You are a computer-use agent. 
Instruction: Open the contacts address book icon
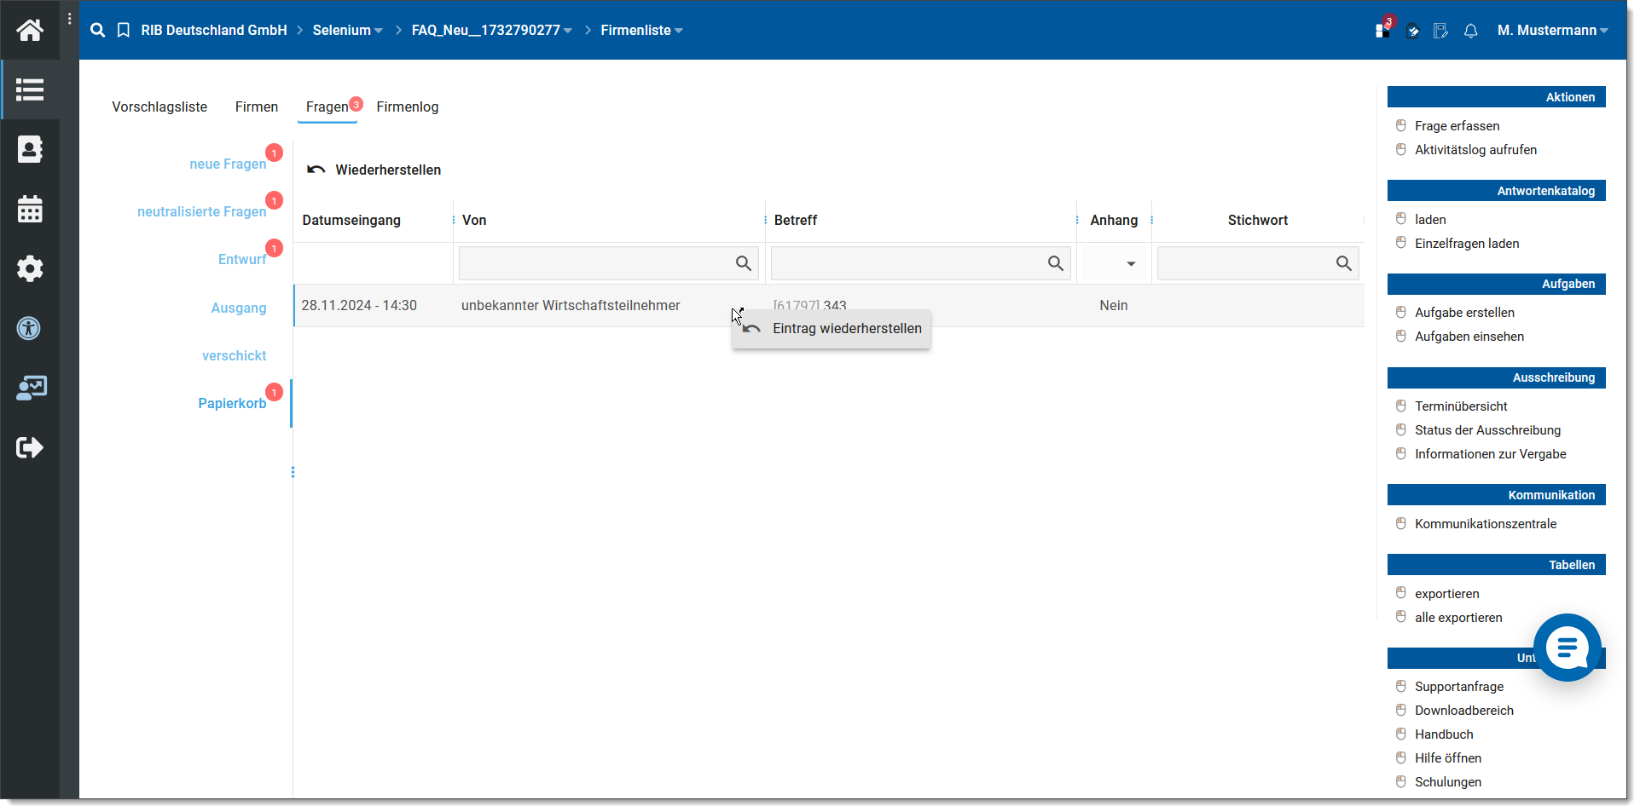30,149
